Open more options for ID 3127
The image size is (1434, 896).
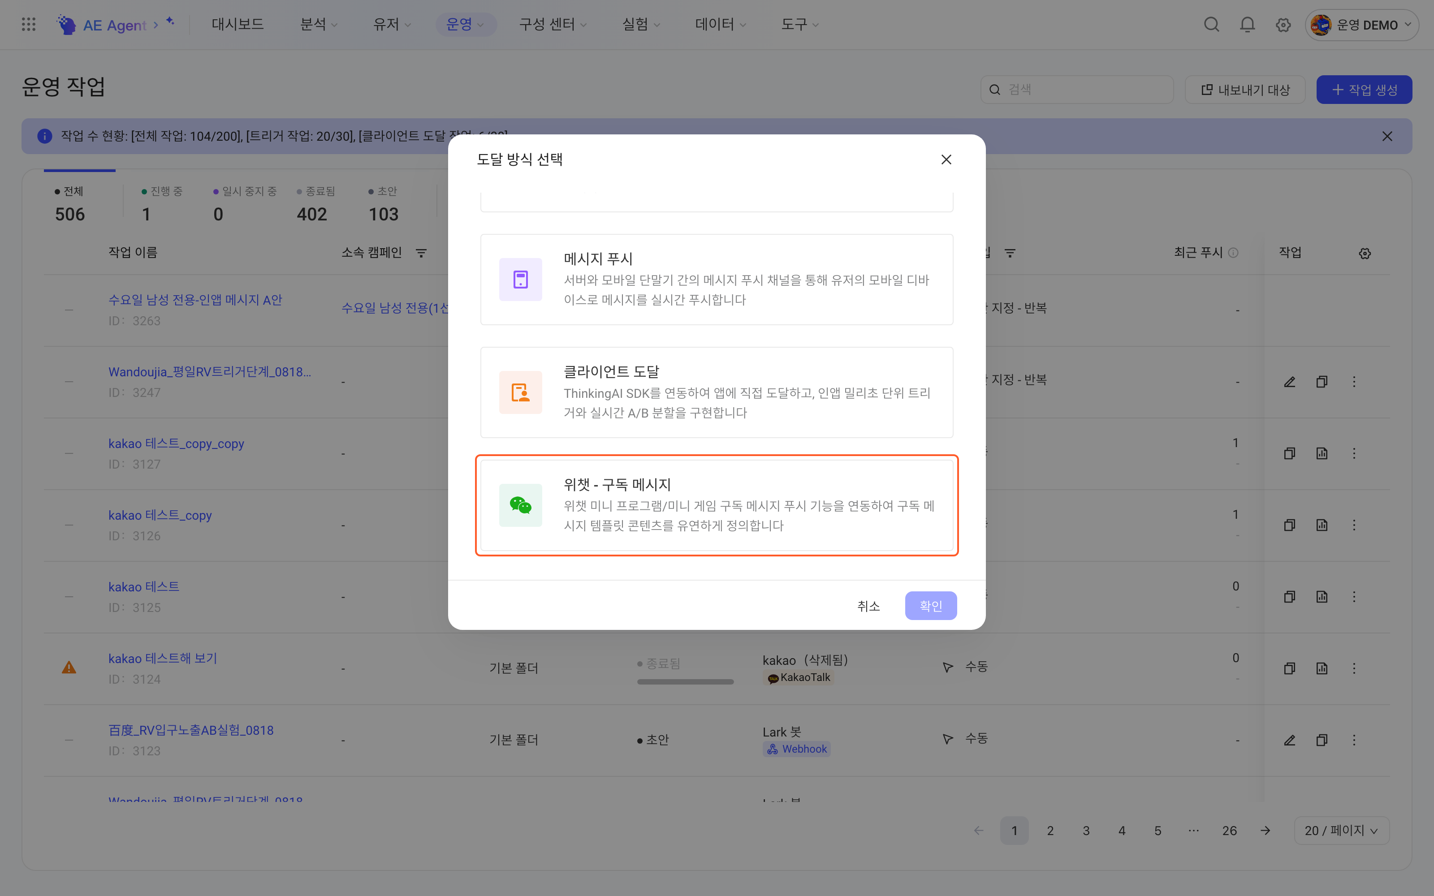[x=1354, y=453]
